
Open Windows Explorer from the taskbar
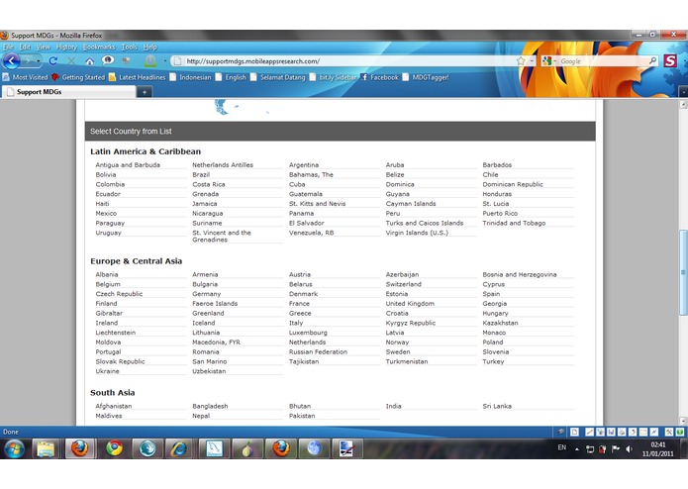pos(46,448)
